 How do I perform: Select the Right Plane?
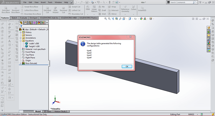click(x=29, y=58)
